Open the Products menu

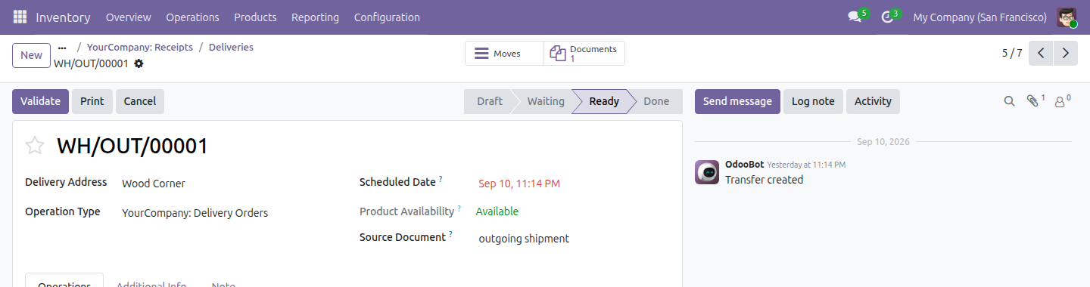click(255, 17)
